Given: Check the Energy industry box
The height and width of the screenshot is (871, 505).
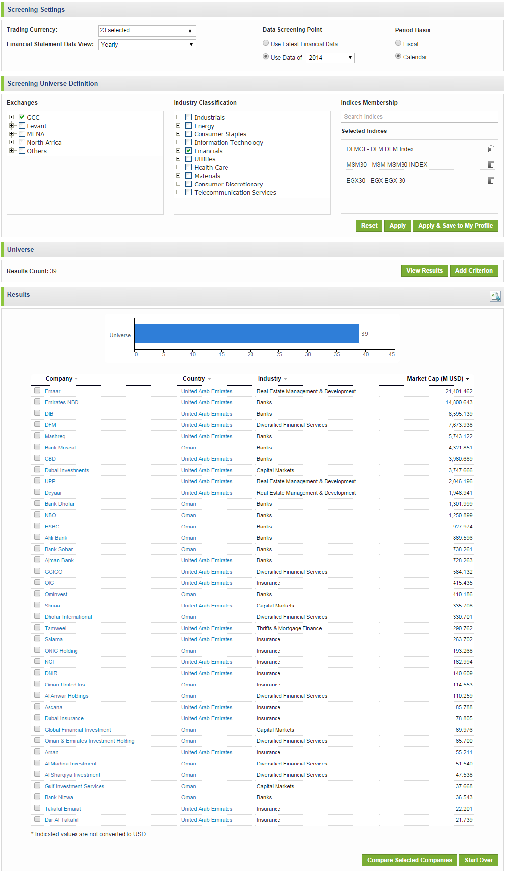Looking at the screenshot, I should coord(188,126).
